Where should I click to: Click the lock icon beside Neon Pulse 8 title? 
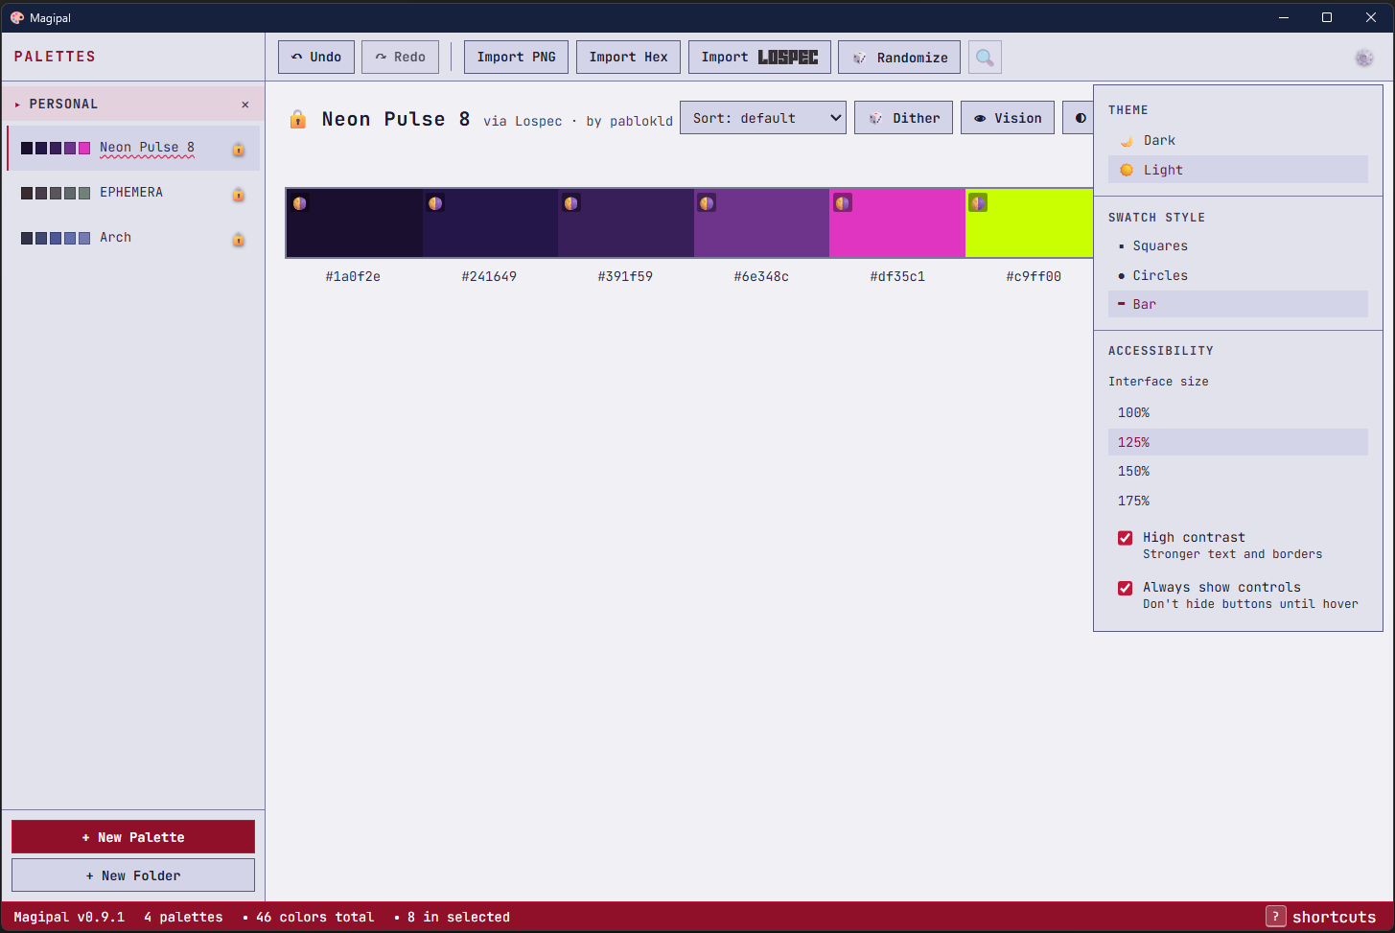[298, 119]
